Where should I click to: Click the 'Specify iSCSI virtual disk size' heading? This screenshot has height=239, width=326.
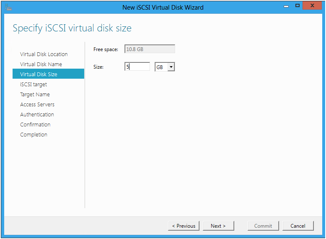[72, 28]
